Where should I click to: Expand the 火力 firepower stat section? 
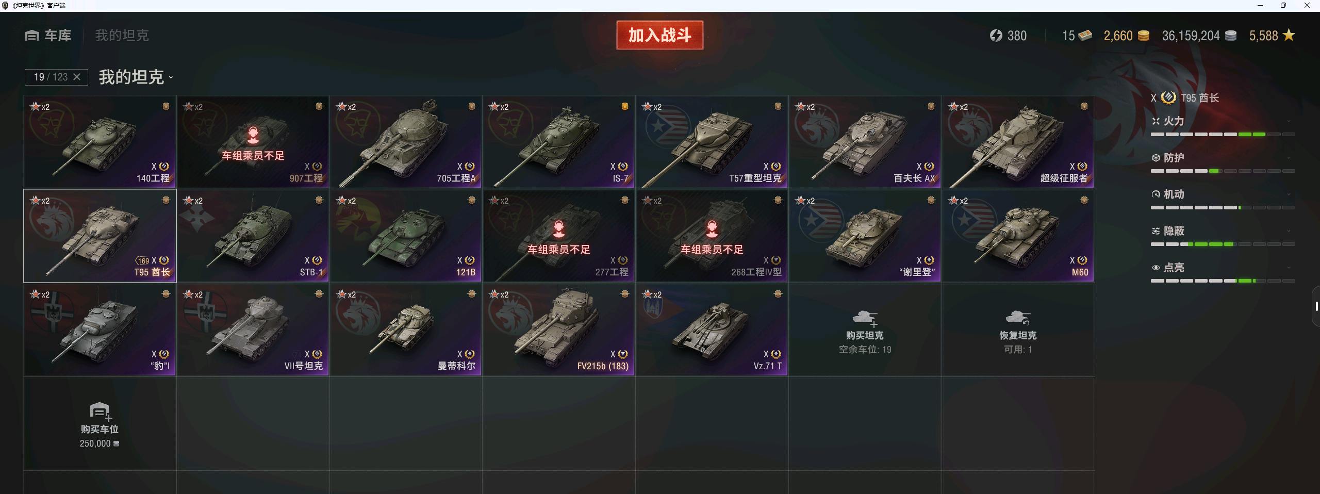pos(1223,121)
